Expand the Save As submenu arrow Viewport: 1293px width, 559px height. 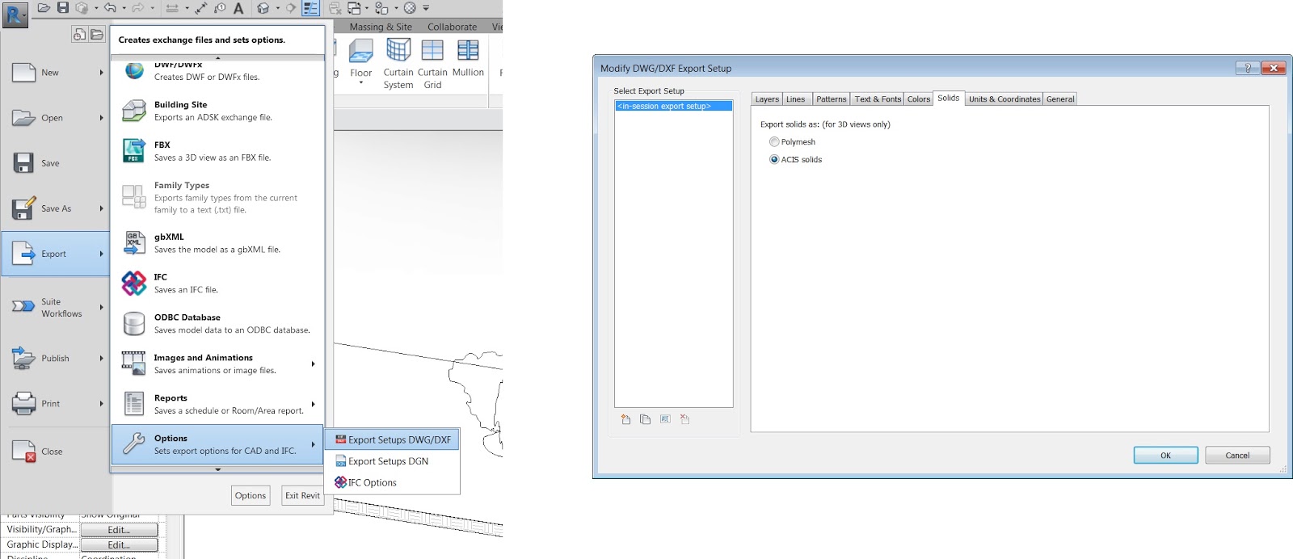click(x=102, y=208)
